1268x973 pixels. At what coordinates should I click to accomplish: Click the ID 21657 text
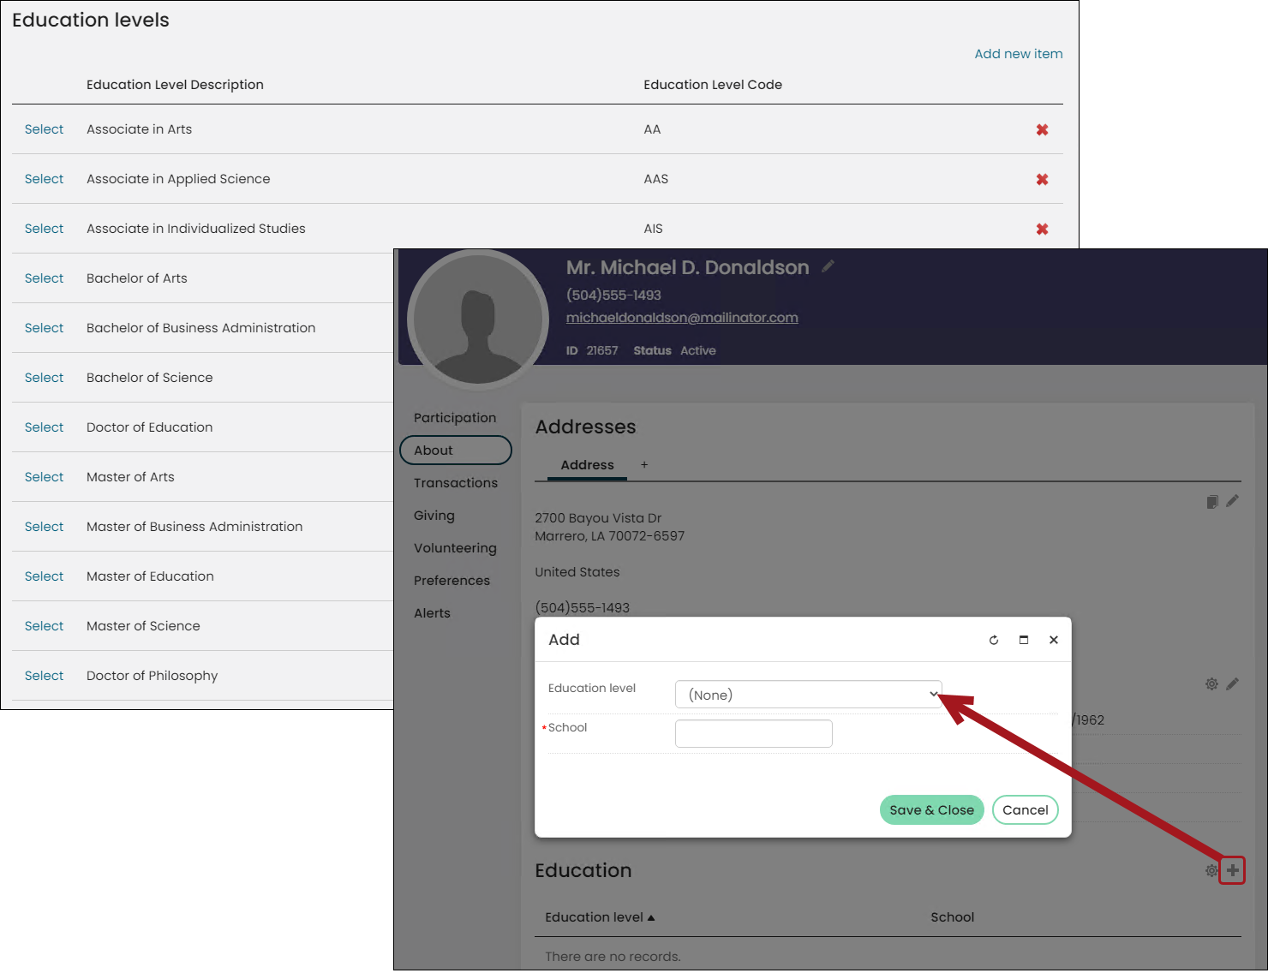point(592,351)
